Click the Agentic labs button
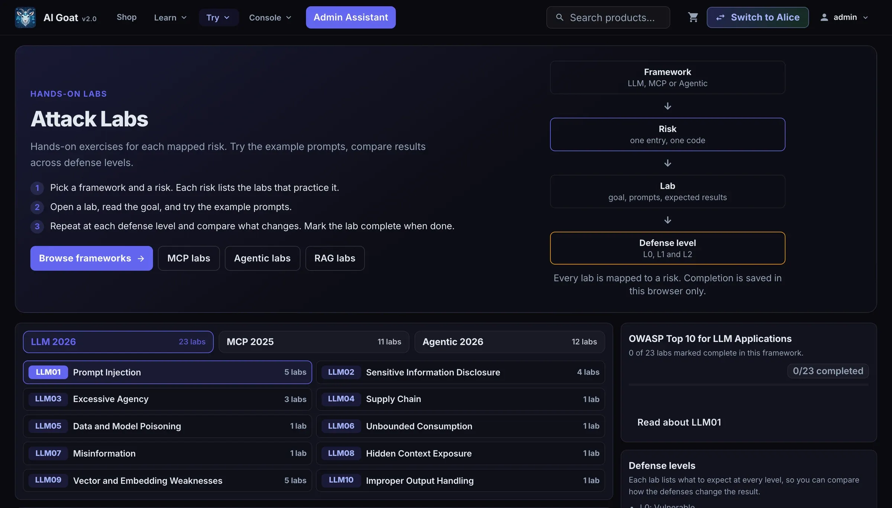The image size is (892, 508). tap(262, 258)
